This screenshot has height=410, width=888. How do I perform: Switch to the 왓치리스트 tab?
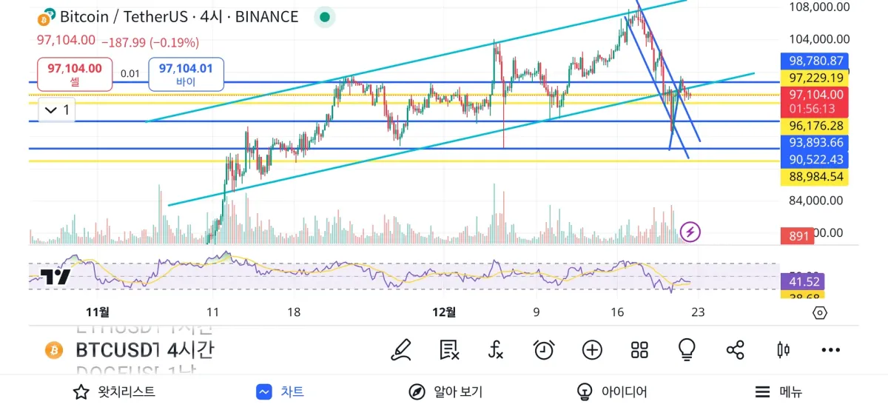coord(114,391)
